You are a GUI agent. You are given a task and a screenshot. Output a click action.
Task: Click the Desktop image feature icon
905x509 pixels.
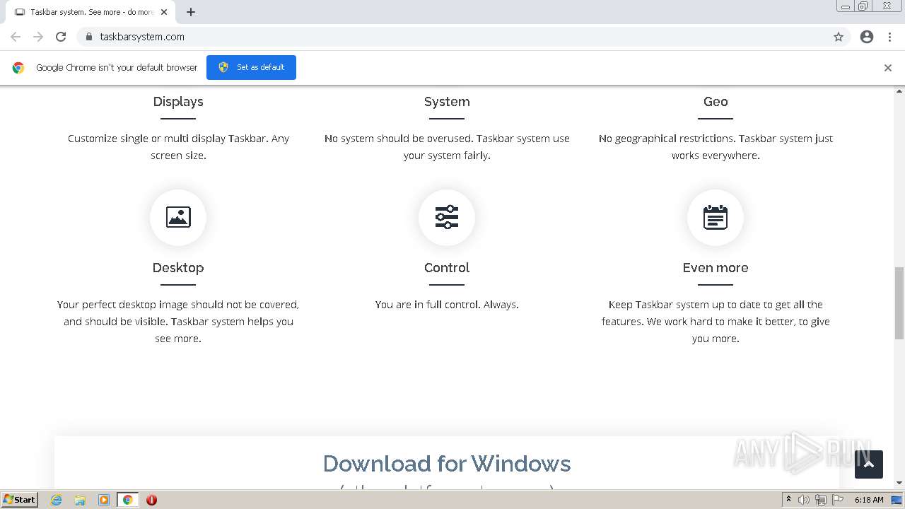click(178, 217)
